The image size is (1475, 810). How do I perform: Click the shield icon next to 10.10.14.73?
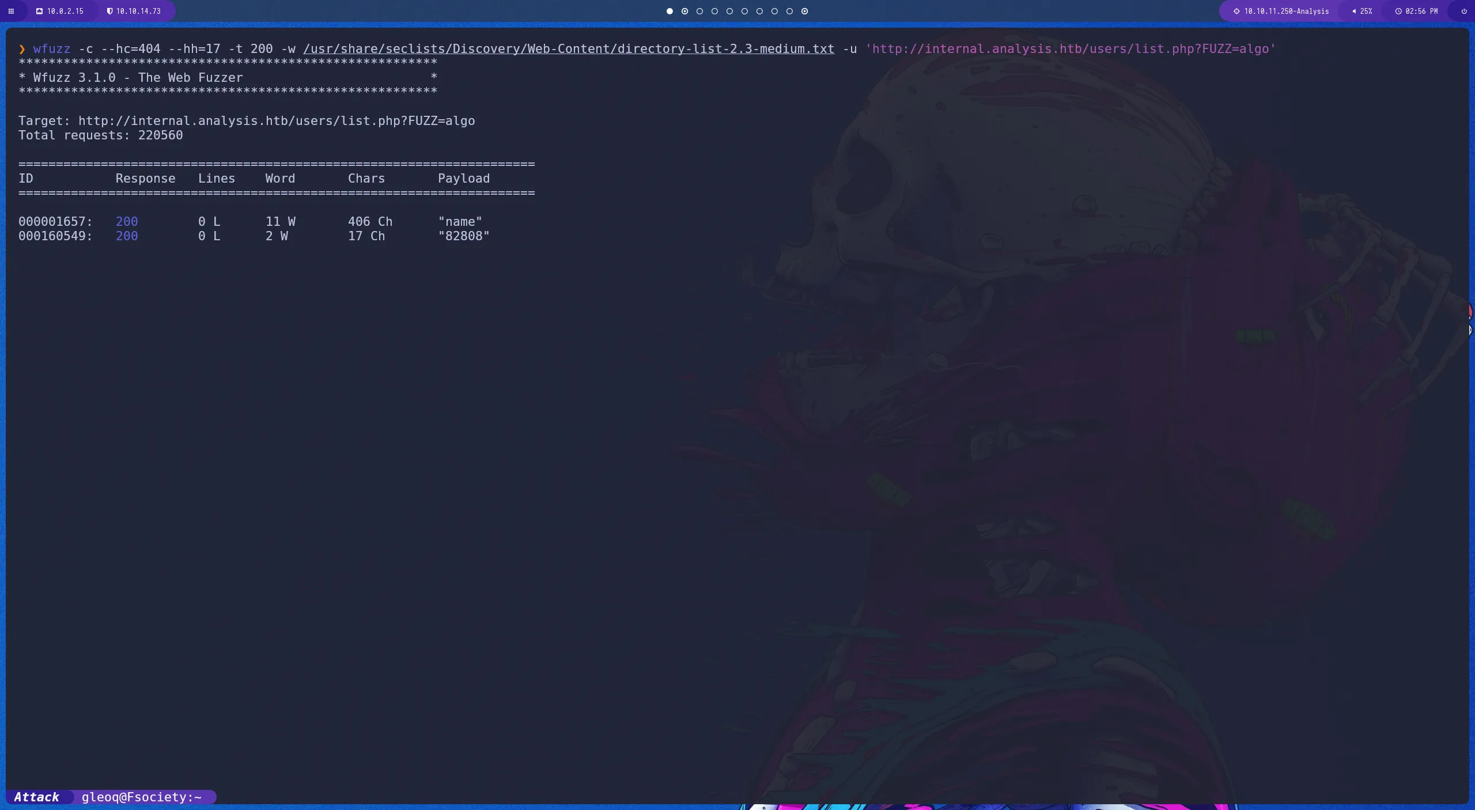pyautogui.click(x=109, y=11)
